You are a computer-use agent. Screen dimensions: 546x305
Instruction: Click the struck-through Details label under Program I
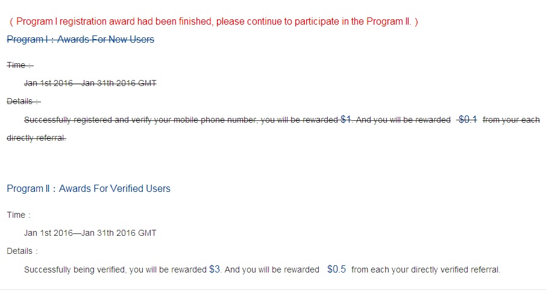point(24,101)
